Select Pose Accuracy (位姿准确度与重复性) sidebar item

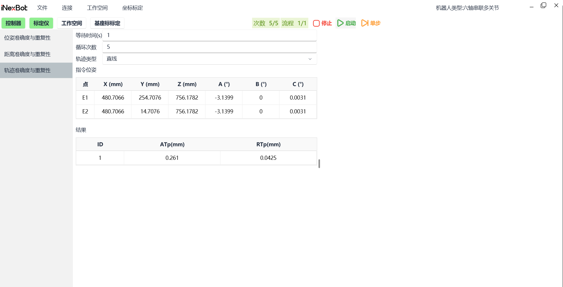[x=27, y=38]
